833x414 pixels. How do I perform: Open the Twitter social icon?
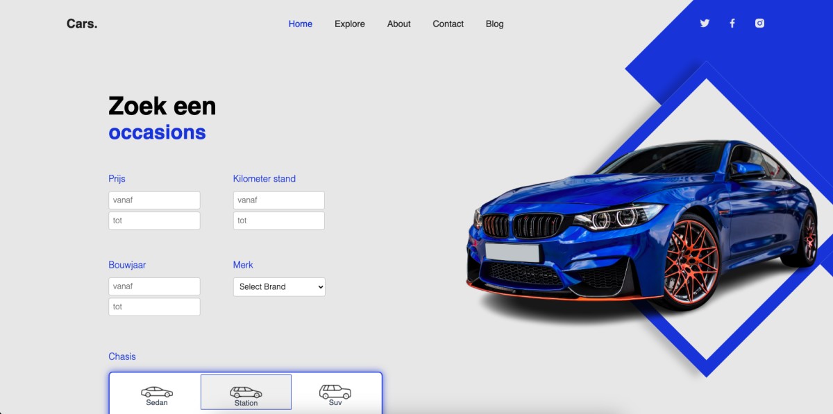(x=705, y=23)
